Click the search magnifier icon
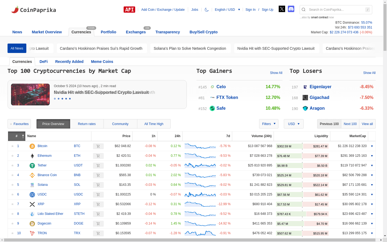The height and width of the screenshot is (242, 387). [304, 10]
